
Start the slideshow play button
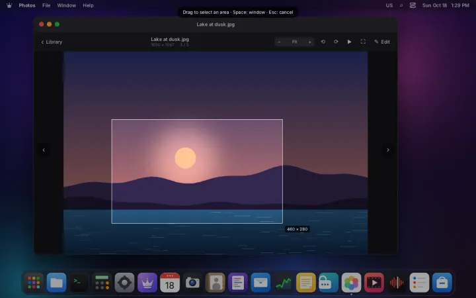pos(350,42)
